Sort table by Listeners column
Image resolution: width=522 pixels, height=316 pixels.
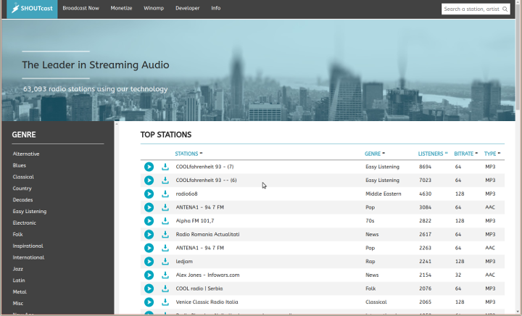pyautogui.click(x=433, y=154)
